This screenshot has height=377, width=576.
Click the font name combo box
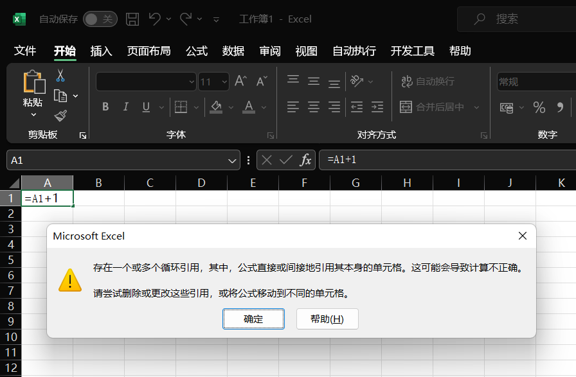(146, 82)
